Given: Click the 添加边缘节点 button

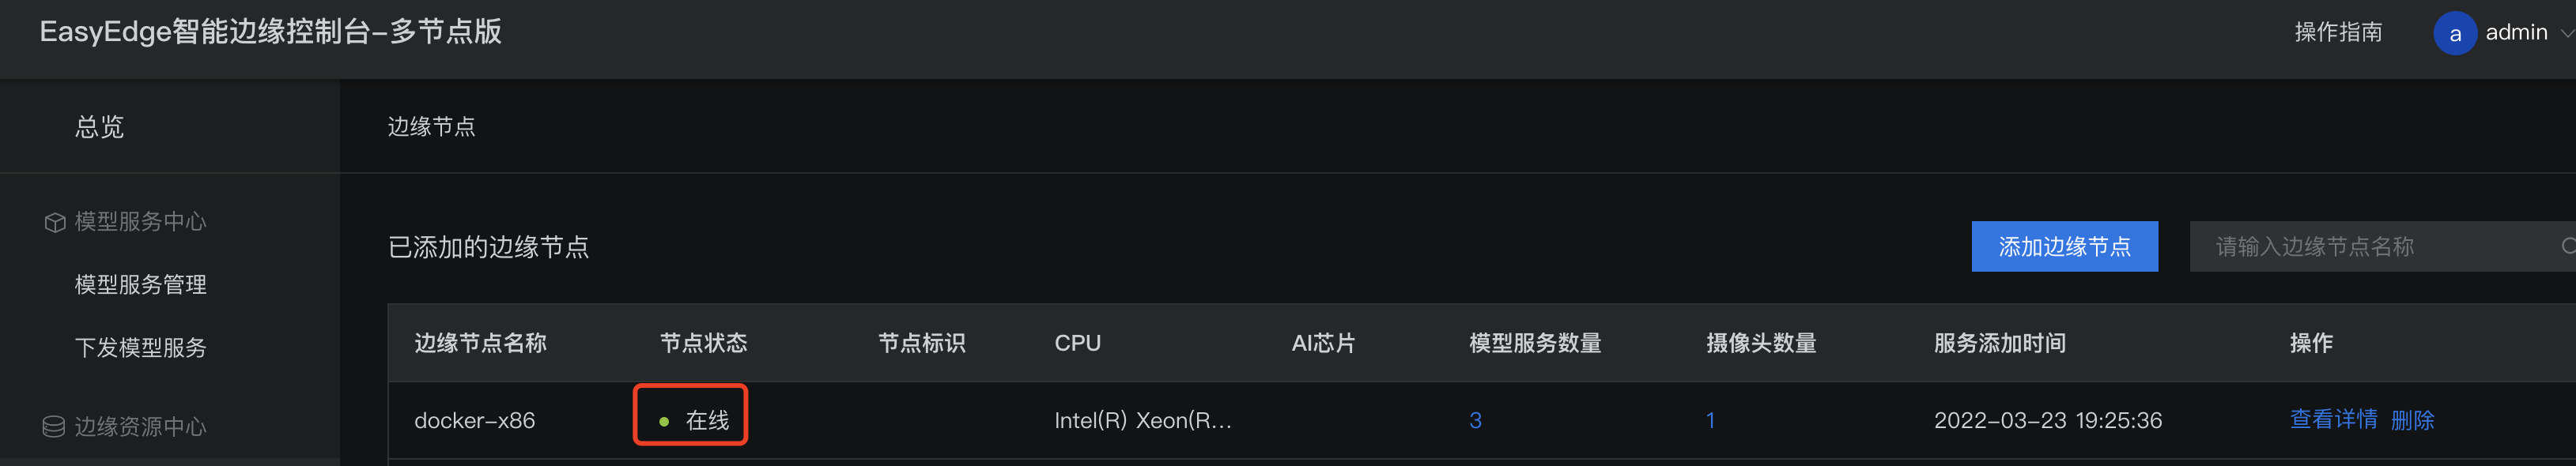Looking at the screenshot, I should click(x=2064, y=246).
